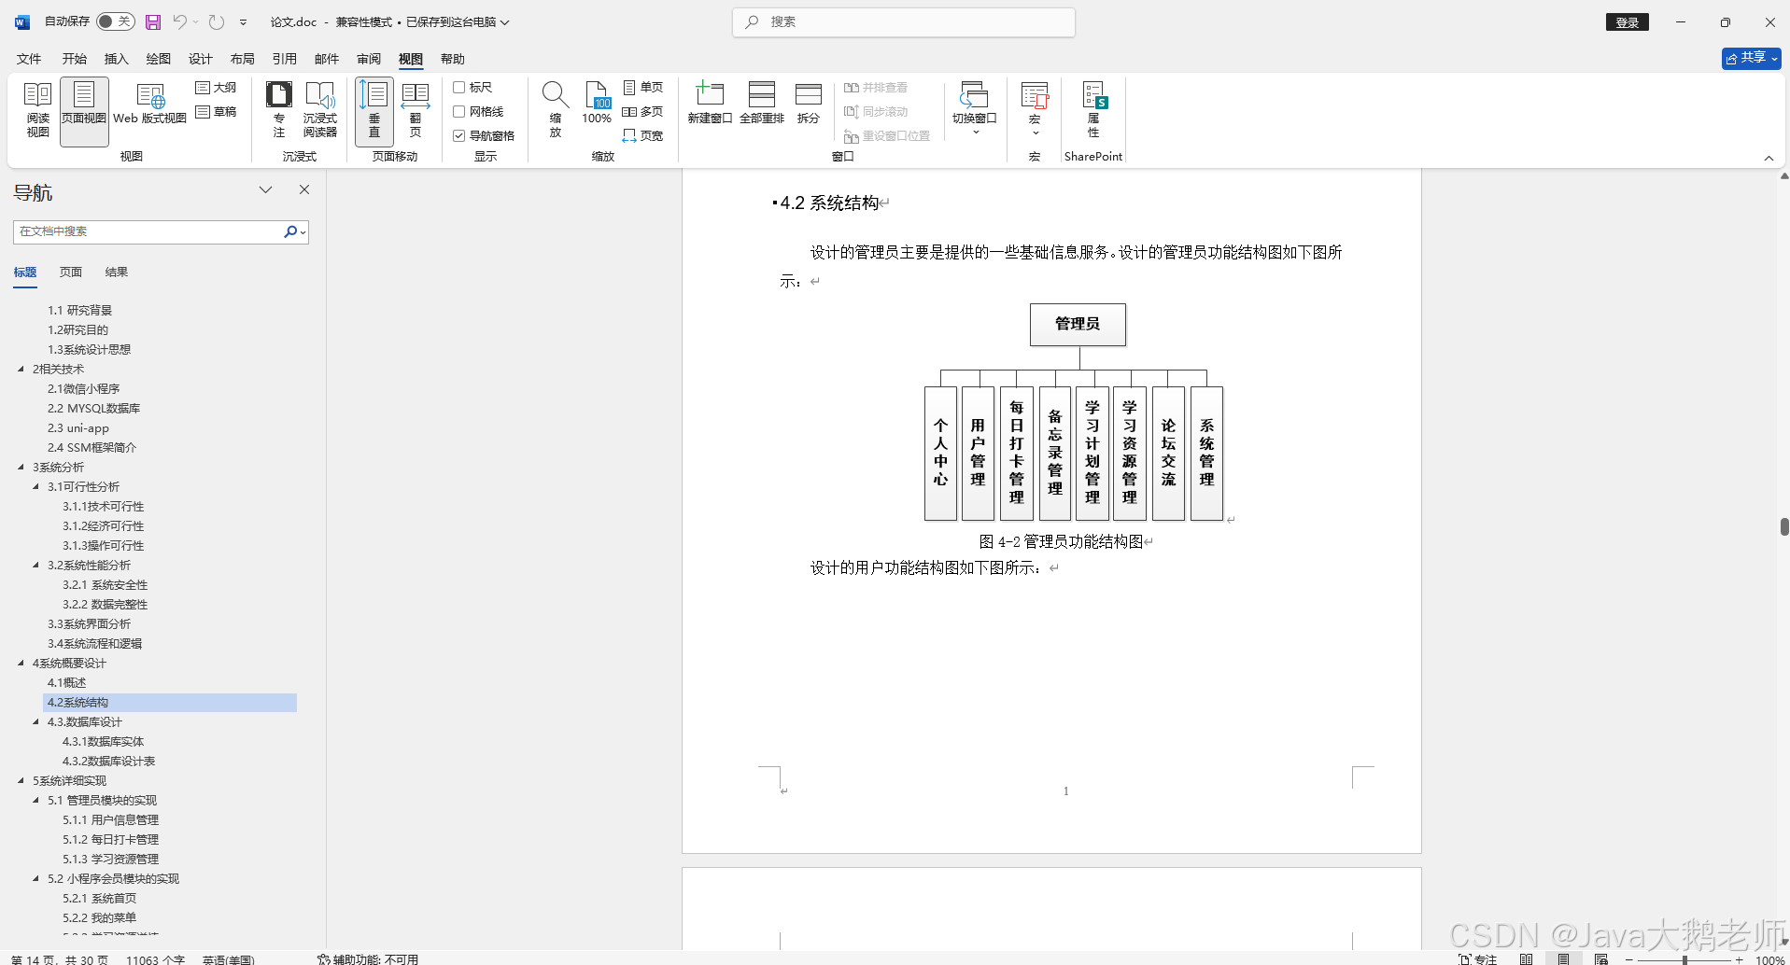
Task: Click word count 11063 个字
Action: [155, 959]
